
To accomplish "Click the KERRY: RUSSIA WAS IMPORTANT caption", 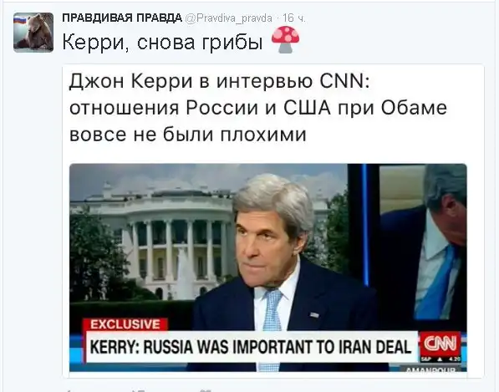I will pyautogui.click(x=251, y=347).
